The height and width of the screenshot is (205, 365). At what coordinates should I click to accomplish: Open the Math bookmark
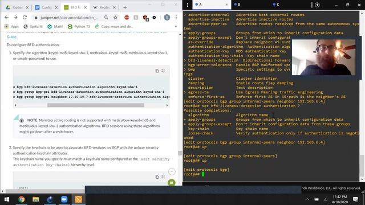pyautogui.click(x=55, y=27)
